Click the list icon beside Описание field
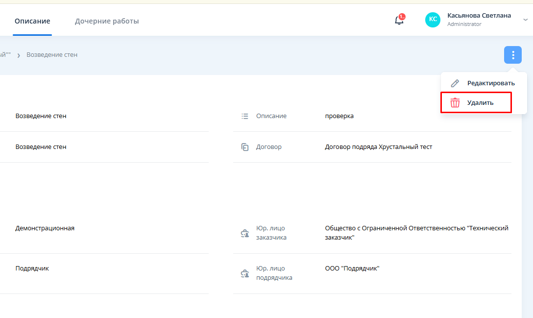Image resolution: width=533 pixels, height=318 pixels. [x=245, y=116]
